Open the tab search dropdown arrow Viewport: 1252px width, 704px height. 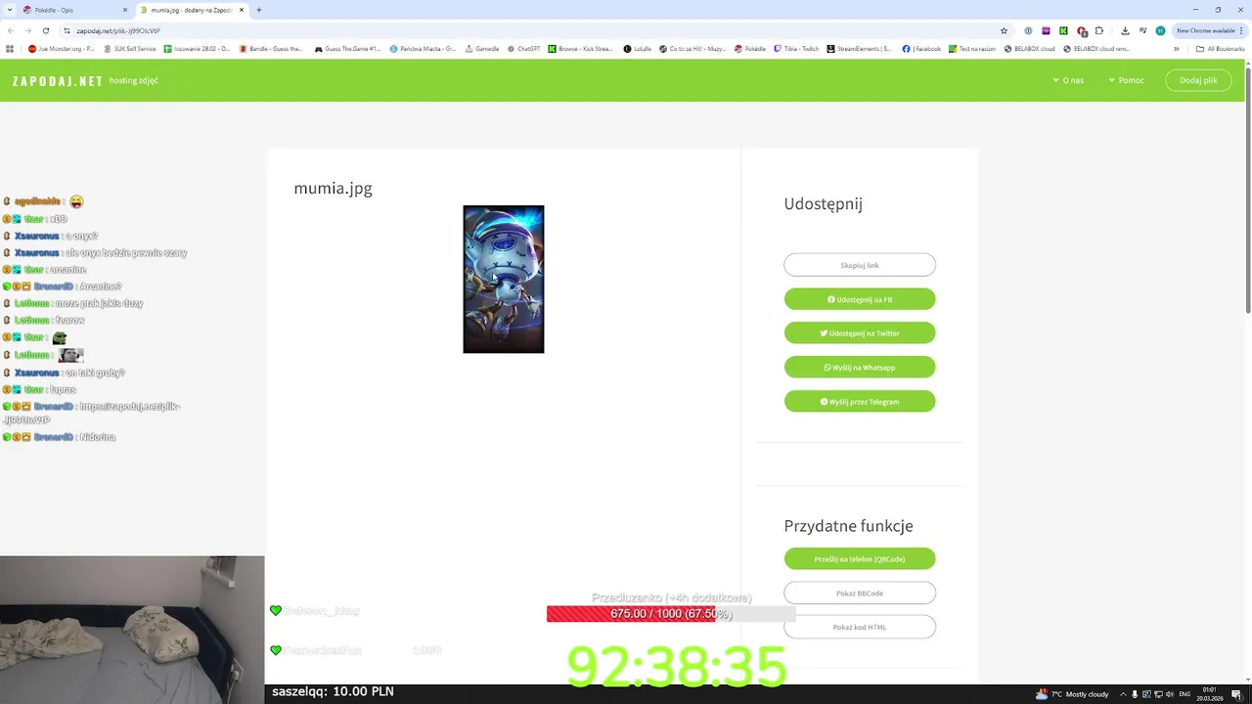click(10, 10)
